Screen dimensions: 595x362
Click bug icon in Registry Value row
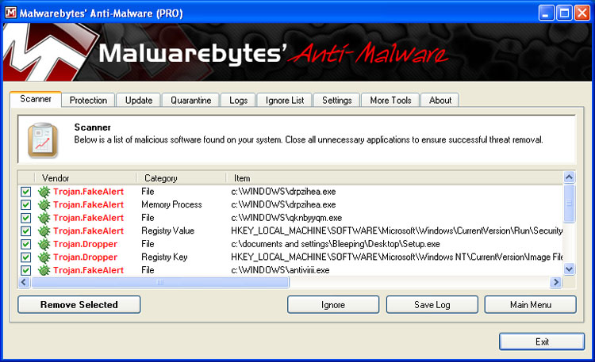pos(44,231)
